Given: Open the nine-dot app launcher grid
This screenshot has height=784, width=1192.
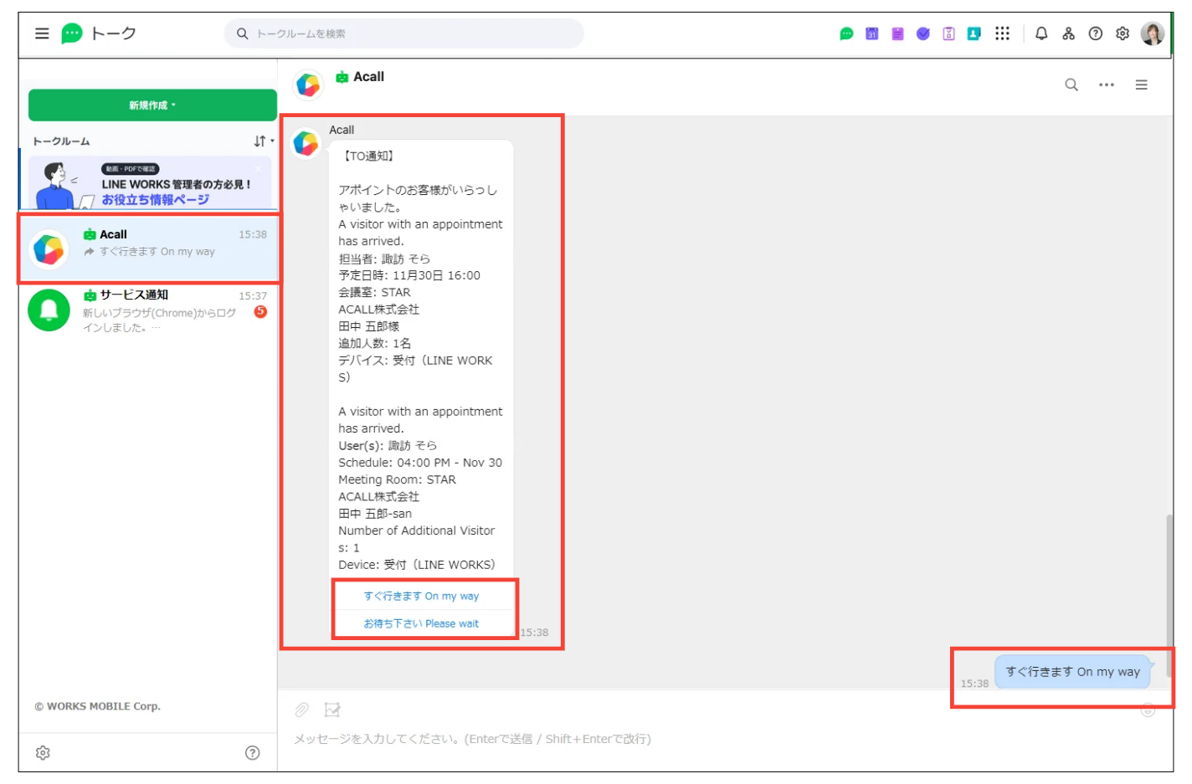Looking at the screenshot, I should point(1002,33).
